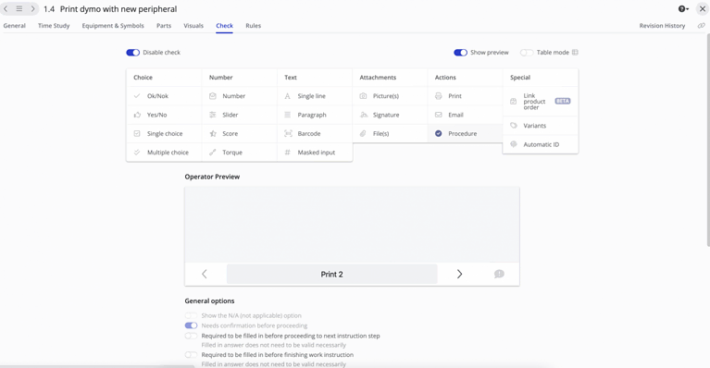
Task: Select the Yes/No thumbs-up check type
Action: point(164,115)
